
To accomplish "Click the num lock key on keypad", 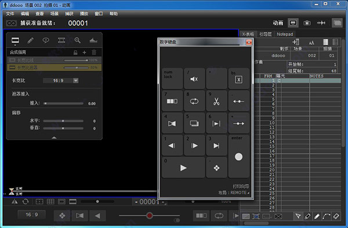I will click(x=172, y=78).
